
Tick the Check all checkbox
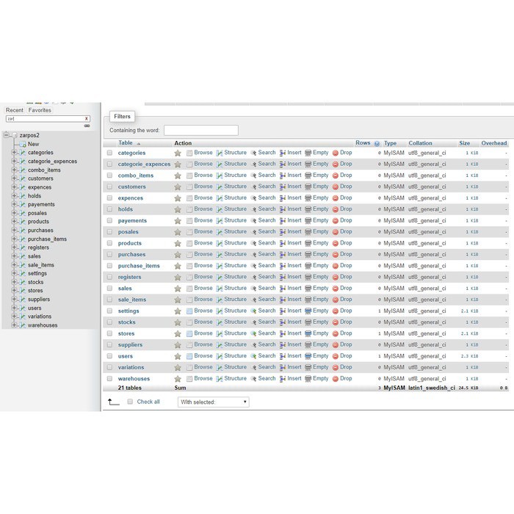coord(130,402)
